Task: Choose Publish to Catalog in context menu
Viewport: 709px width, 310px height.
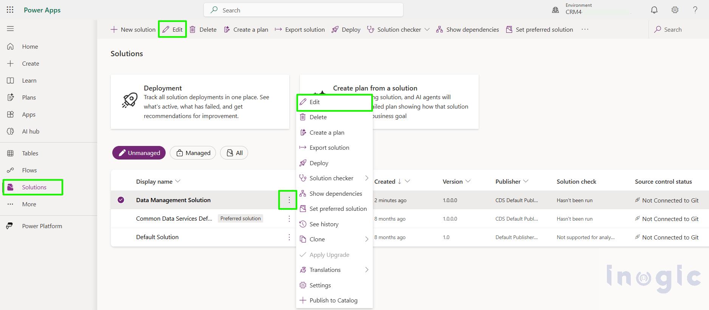Action: click(x=334, y=300)
